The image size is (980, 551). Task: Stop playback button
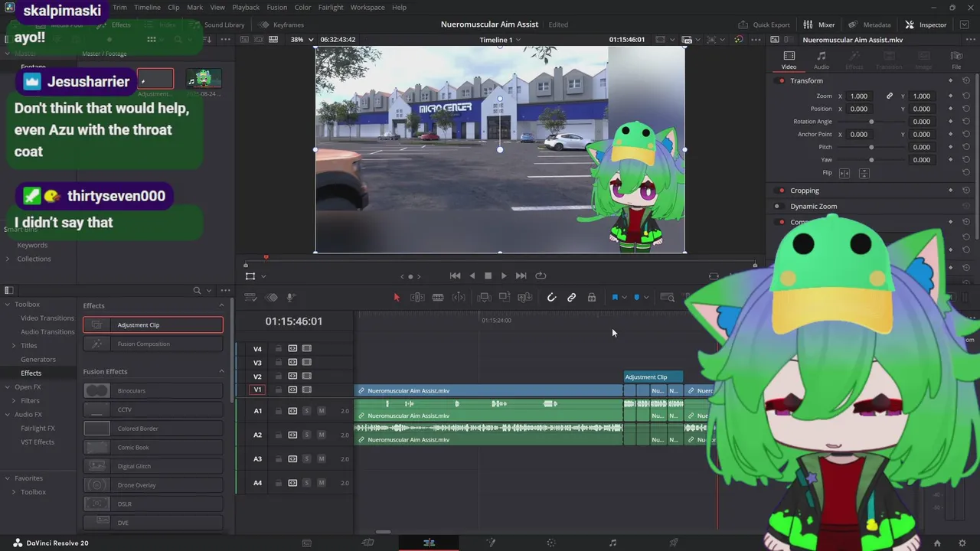pyautogui.click(x=488, y=275)
